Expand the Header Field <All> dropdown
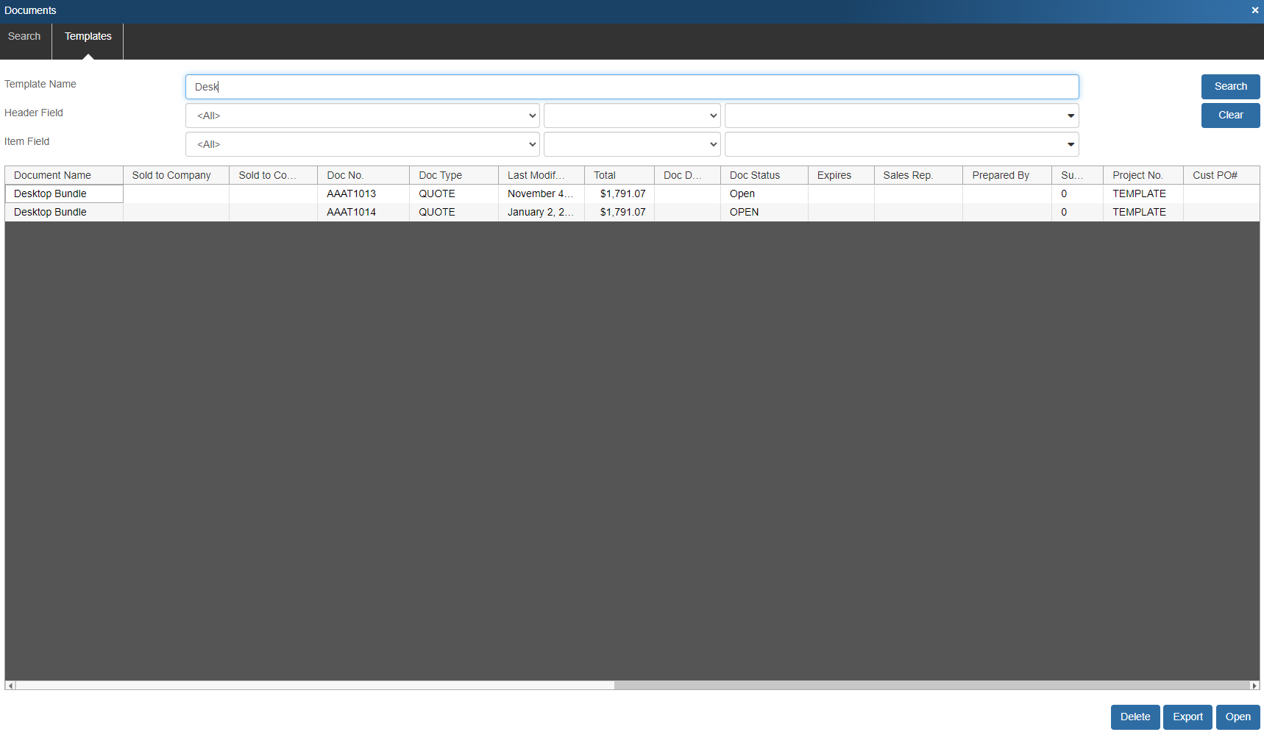 tap(362, 116)
